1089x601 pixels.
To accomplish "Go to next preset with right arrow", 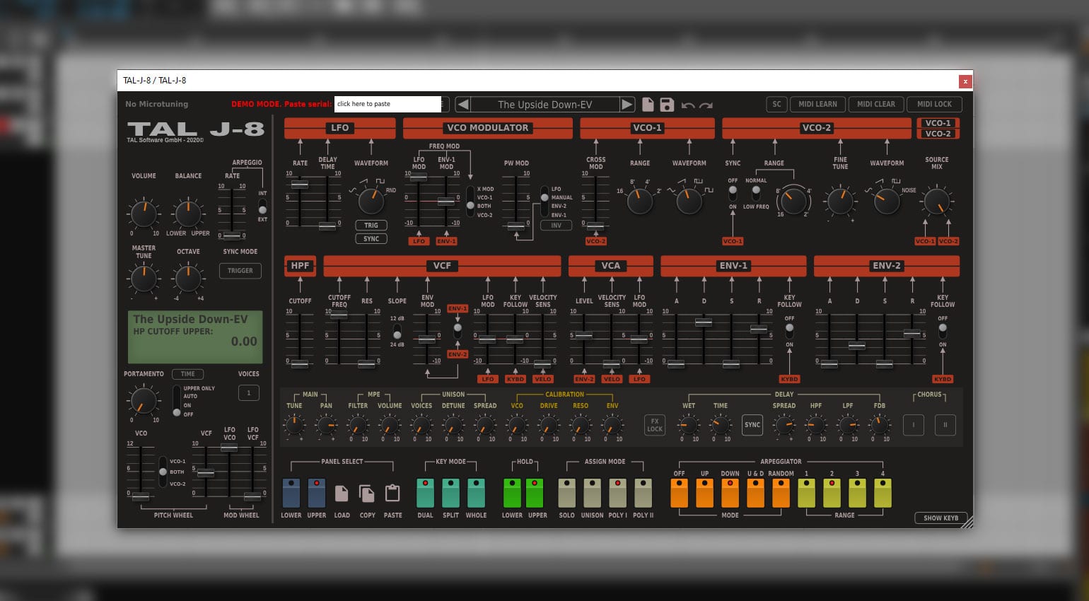I will click(x=627, y=105).
